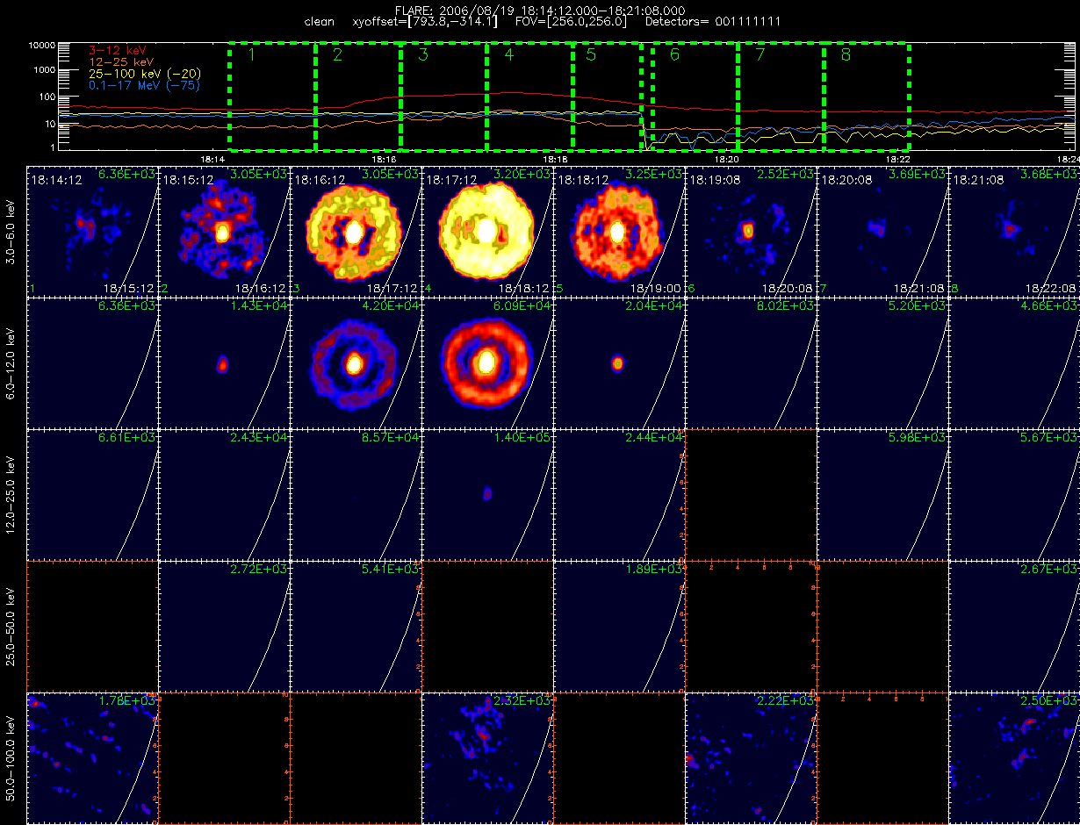Click the '2.67E+03' value label
Viewport: 1080px width, 825px height.
(1051, 570)
